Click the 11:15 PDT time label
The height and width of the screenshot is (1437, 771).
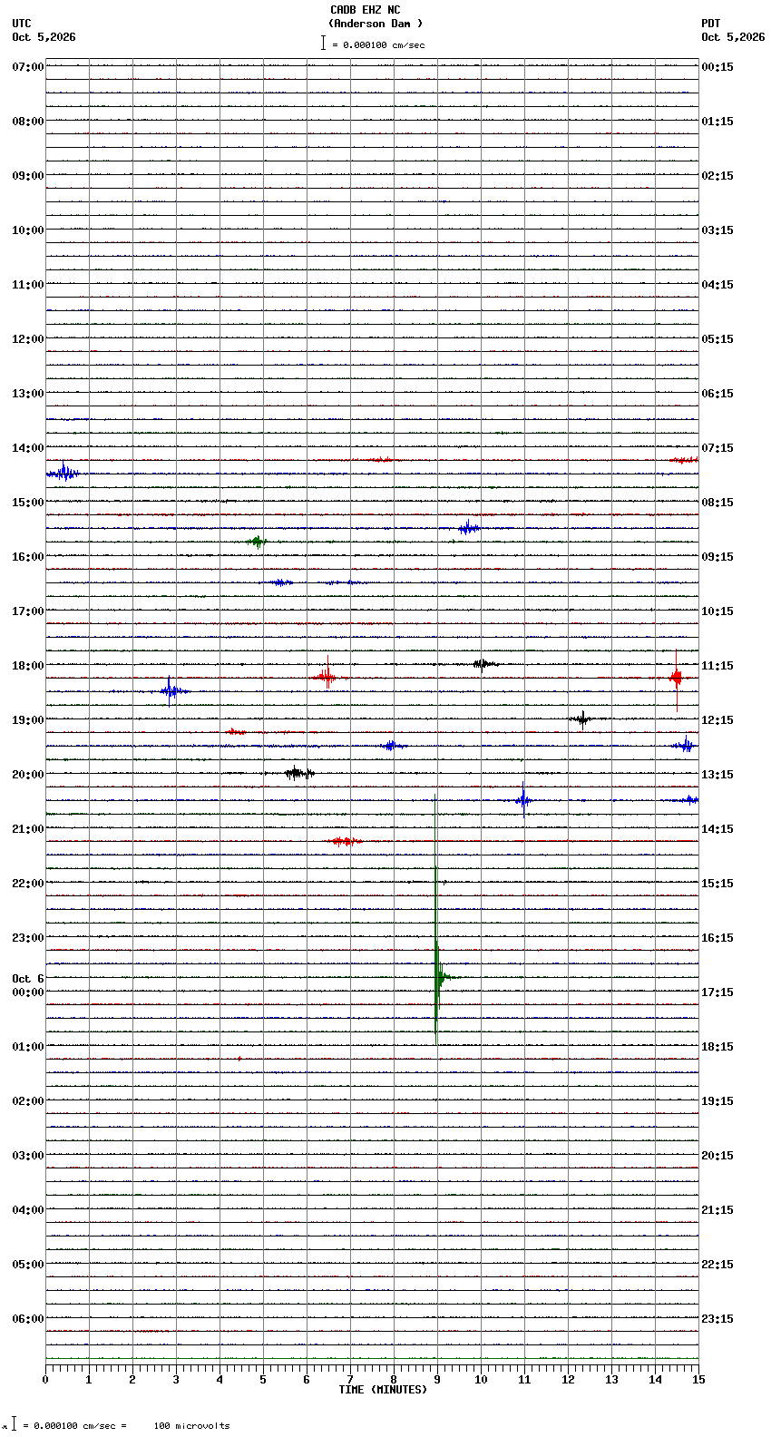(x=717, y=666)
